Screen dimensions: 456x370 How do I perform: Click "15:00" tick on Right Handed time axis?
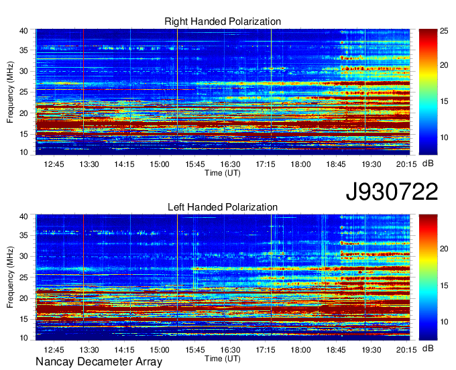point(160,164)
